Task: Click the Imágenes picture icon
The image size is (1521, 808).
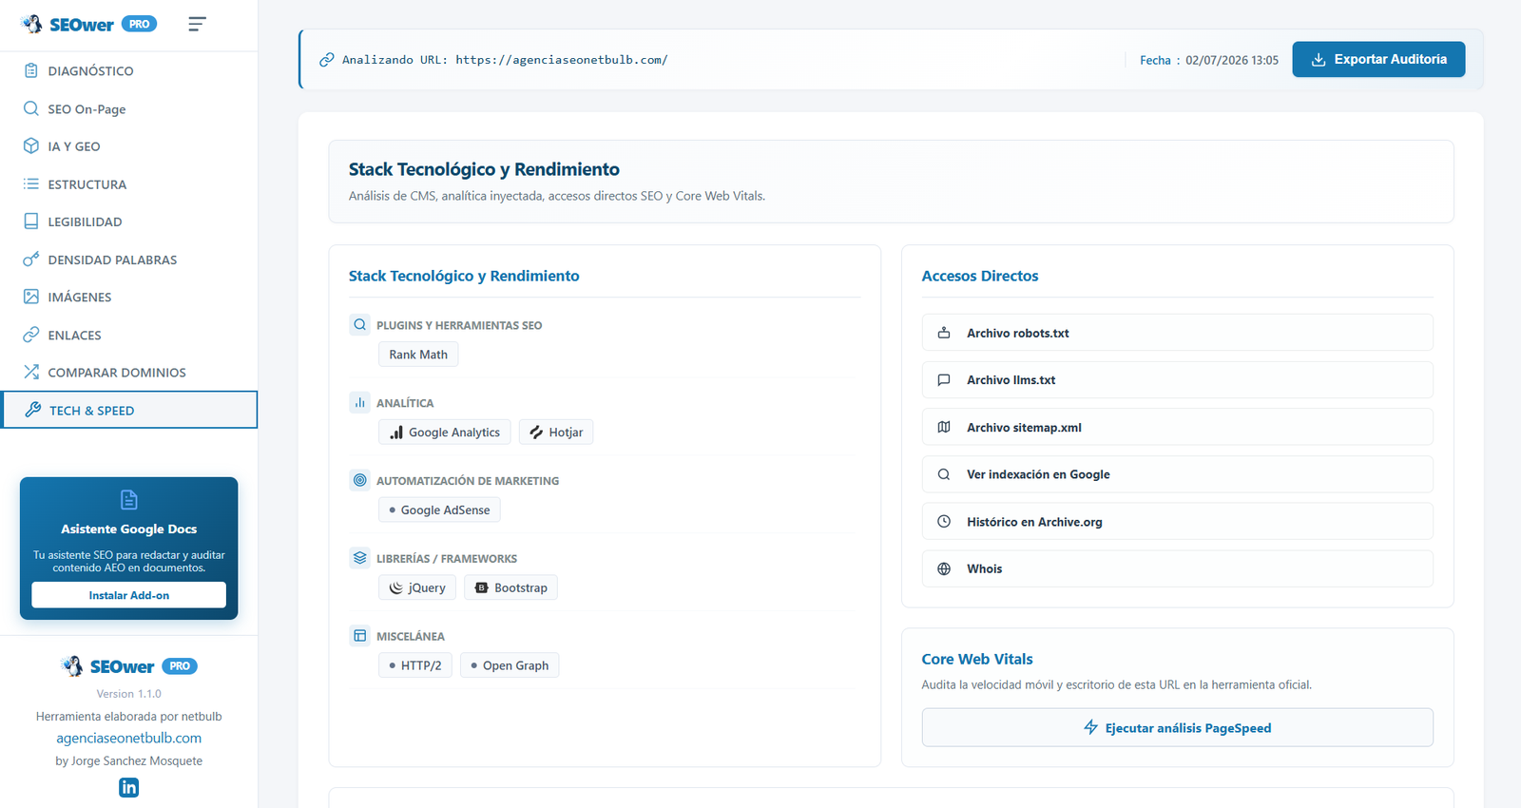Action: point(31,297)
